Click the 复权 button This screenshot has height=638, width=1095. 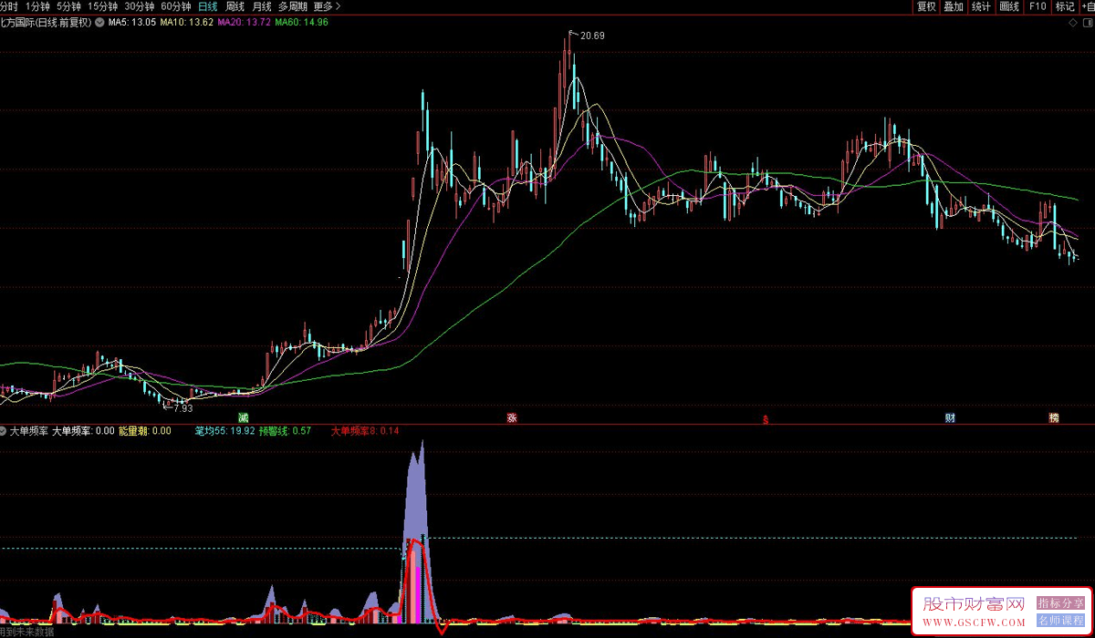[927, 6]
